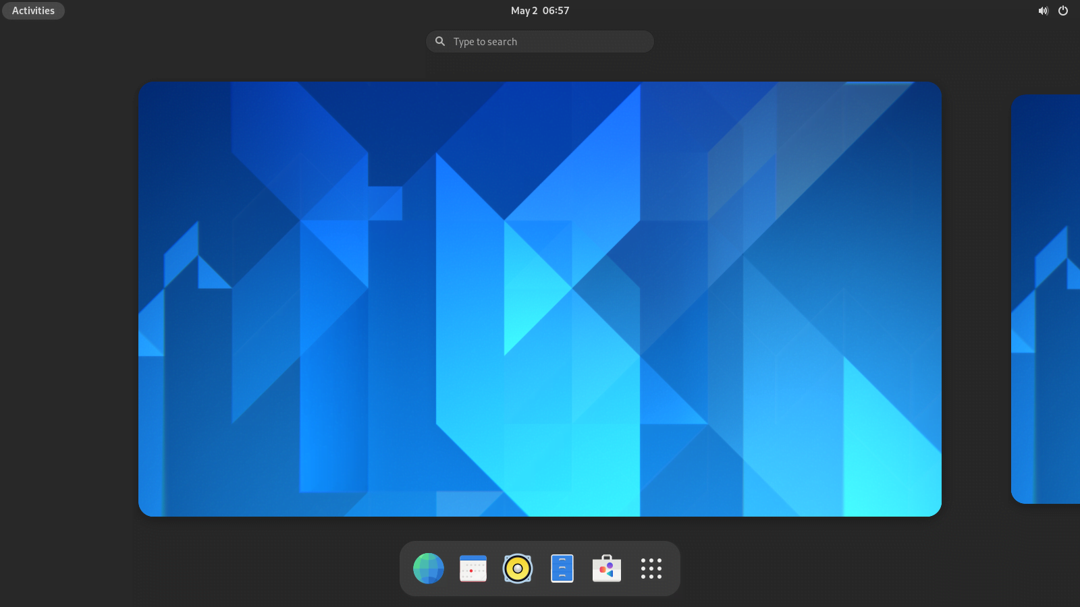Open the power system menu
This screenshot has width=1080, height=607.
pos(1063,11)
